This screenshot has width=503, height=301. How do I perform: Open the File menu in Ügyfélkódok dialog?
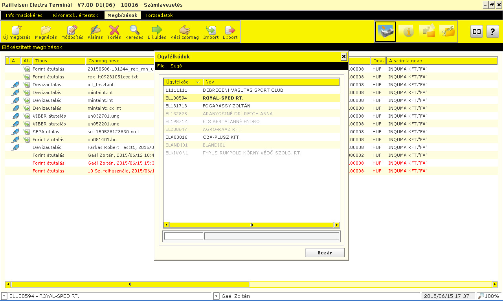coord(161,66)
